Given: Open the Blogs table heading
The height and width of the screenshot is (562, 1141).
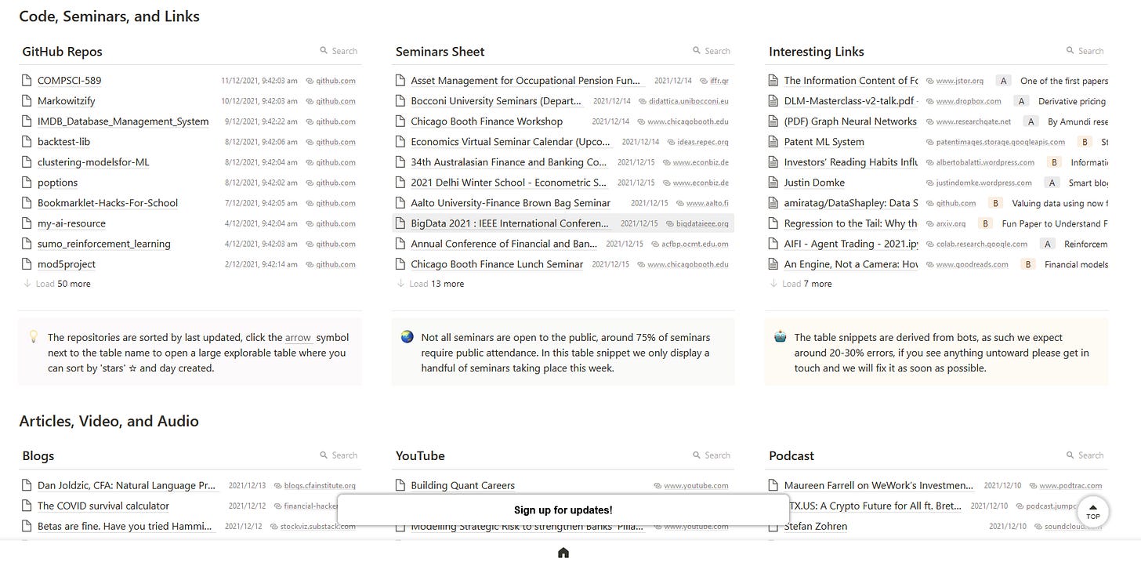Looking at the screenshot, I should click(x=38, y=456).
